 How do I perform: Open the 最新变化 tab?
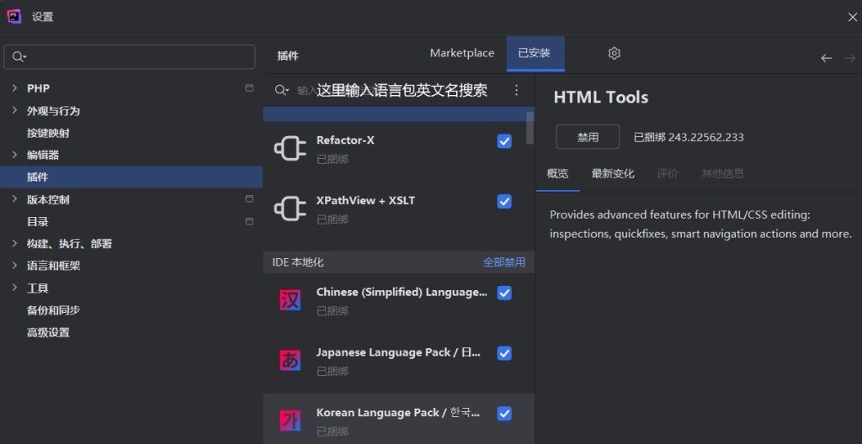(613, 173)
